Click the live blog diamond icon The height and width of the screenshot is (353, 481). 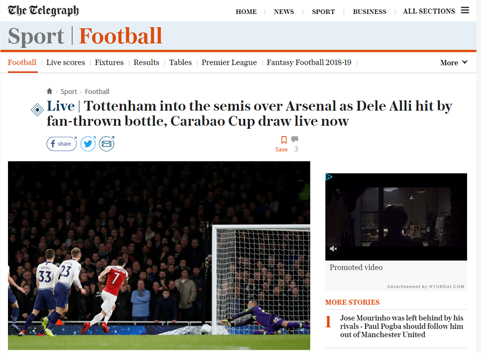coord(37,109)
